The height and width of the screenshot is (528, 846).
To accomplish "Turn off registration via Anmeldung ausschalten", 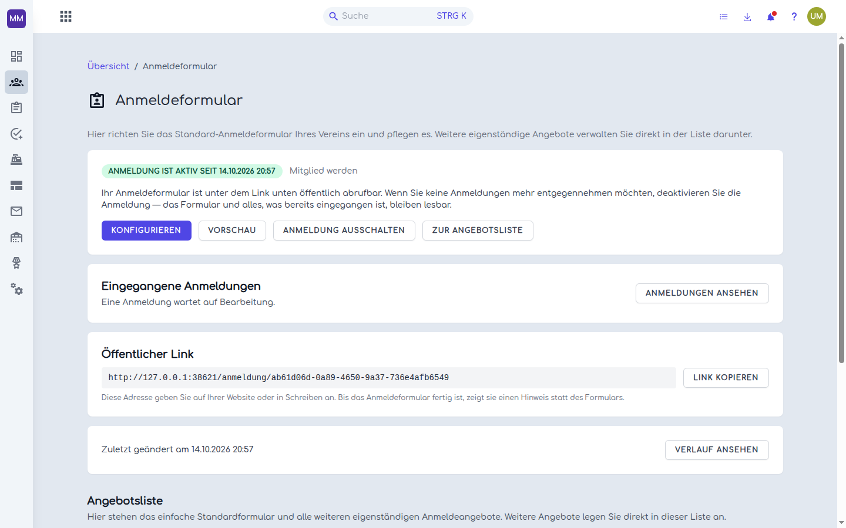I will point(344,231).
